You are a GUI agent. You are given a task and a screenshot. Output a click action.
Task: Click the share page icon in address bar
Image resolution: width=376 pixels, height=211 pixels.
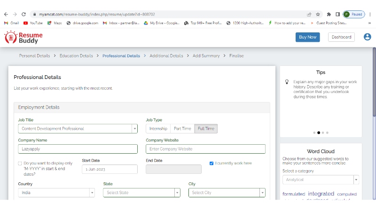[x=309, y=15]
